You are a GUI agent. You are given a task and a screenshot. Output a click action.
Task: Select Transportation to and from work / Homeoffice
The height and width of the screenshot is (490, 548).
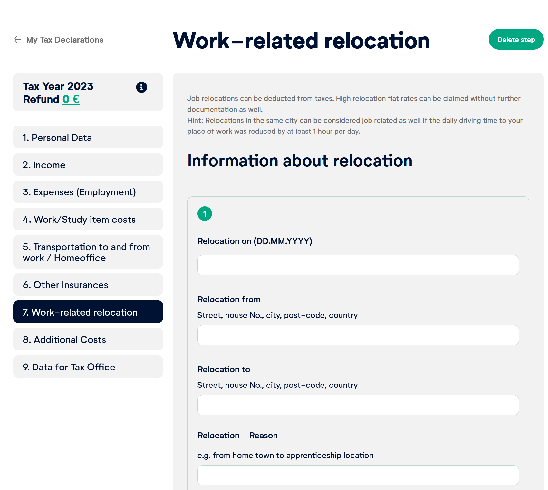[x=88, y=252]
